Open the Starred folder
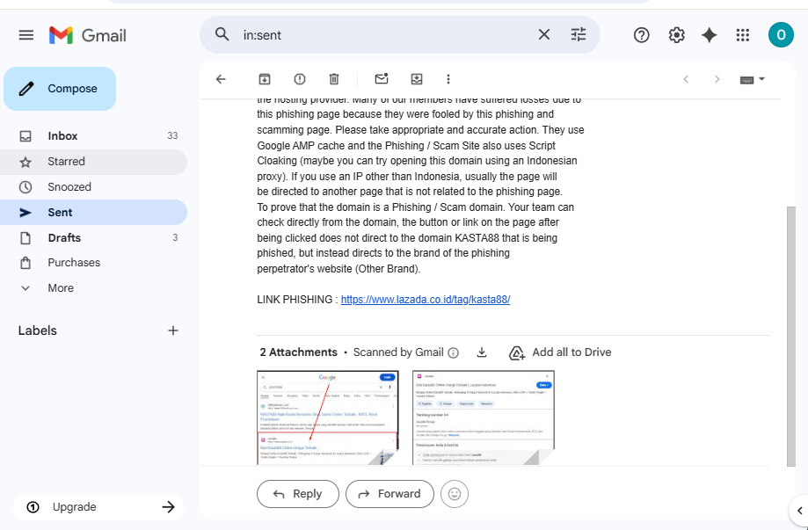The image size is (808, 530). (93, 162)
